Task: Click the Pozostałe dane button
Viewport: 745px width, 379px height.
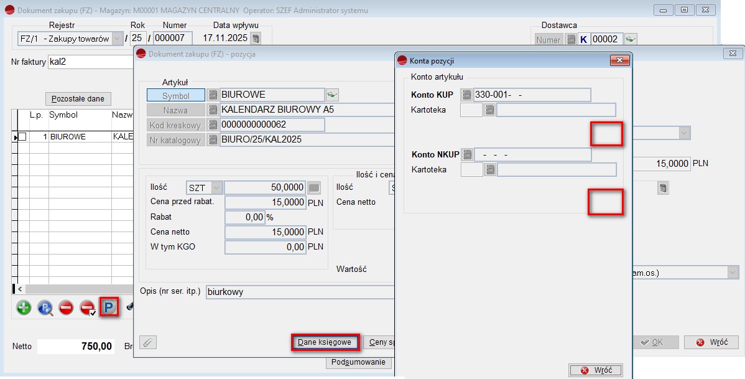Action: [78, 99]
